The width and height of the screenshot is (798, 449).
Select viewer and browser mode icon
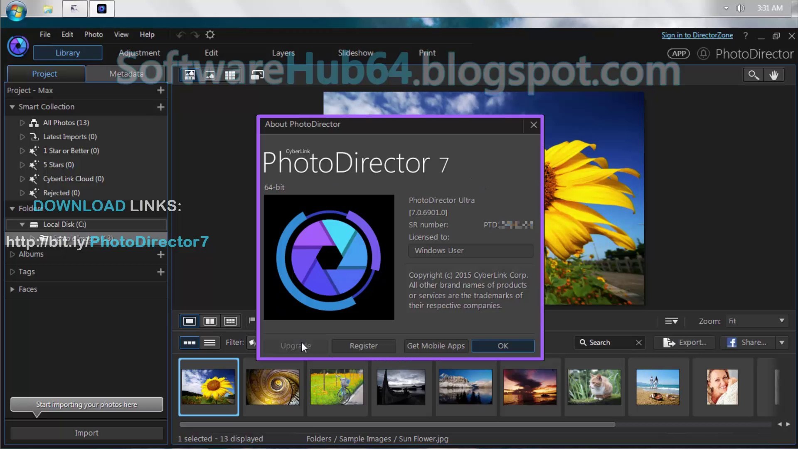tap(190, 75)
